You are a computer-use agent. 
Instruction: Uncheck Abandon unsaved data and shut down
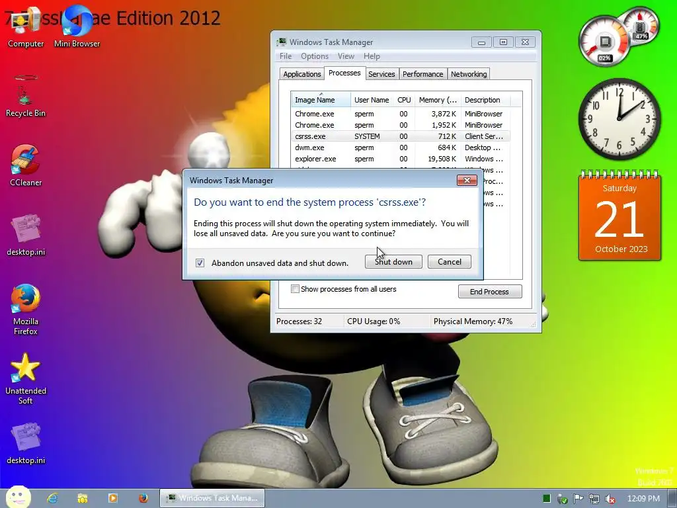(x=200, y=263)
